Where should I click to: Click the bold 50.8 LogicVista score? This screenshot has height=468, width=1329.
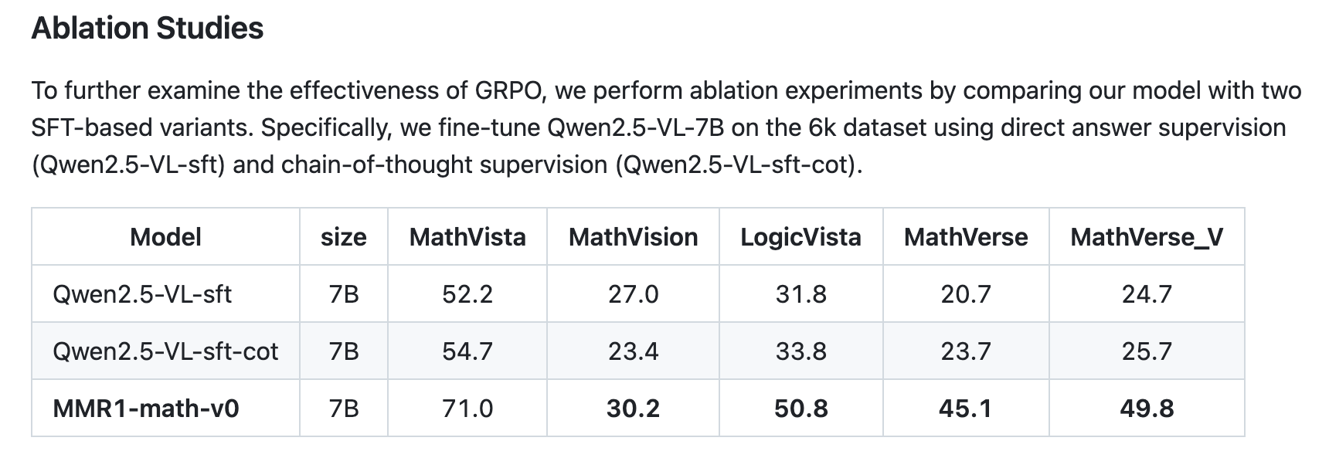[800, 409]
